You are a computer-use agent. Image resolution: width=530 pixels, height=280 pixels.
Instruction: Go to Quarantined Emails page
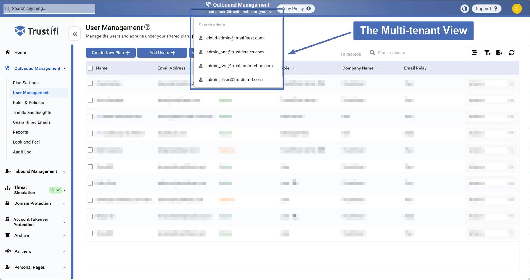coord(31,122)
